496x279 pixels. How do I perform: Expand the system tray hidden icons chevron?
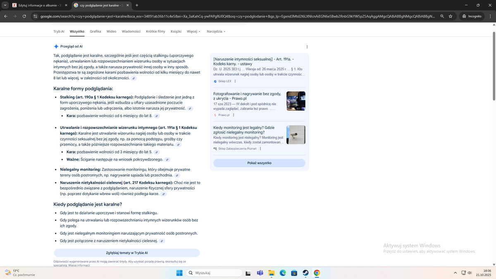[455, 273]
